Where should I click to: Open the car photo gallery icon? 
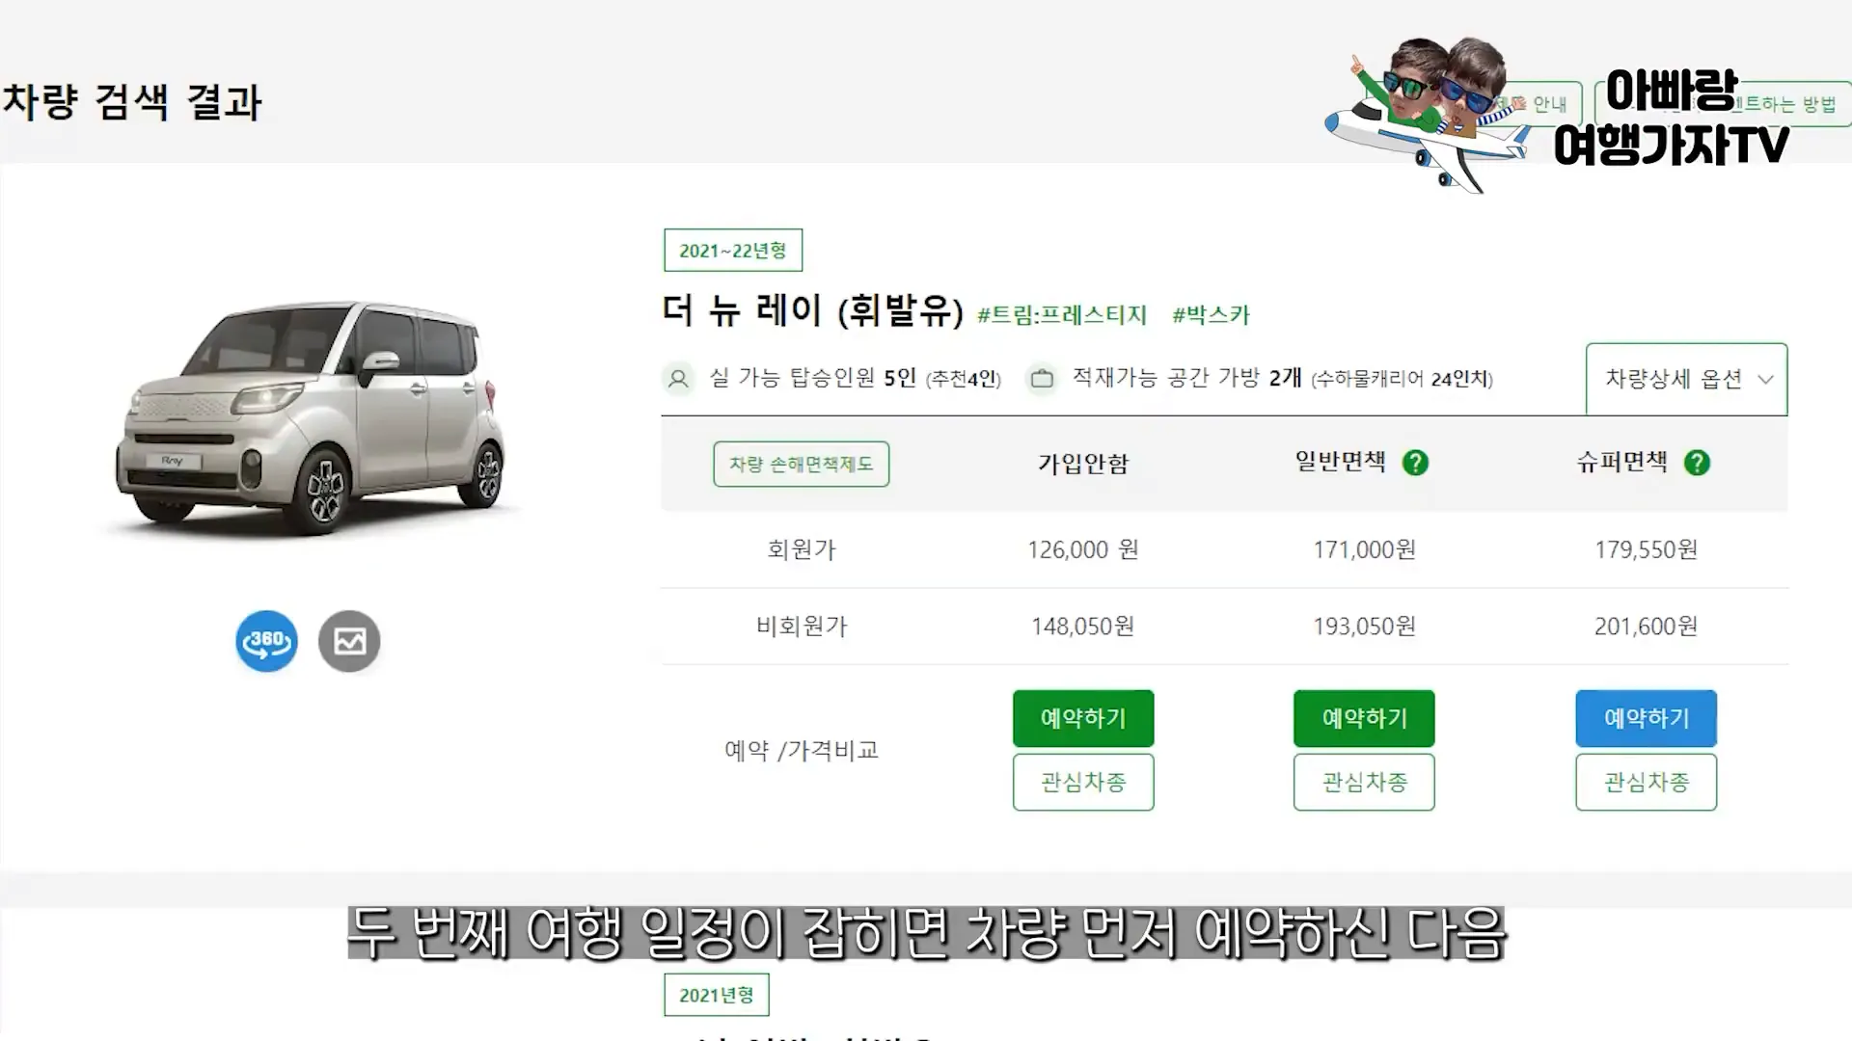point(349,641)
